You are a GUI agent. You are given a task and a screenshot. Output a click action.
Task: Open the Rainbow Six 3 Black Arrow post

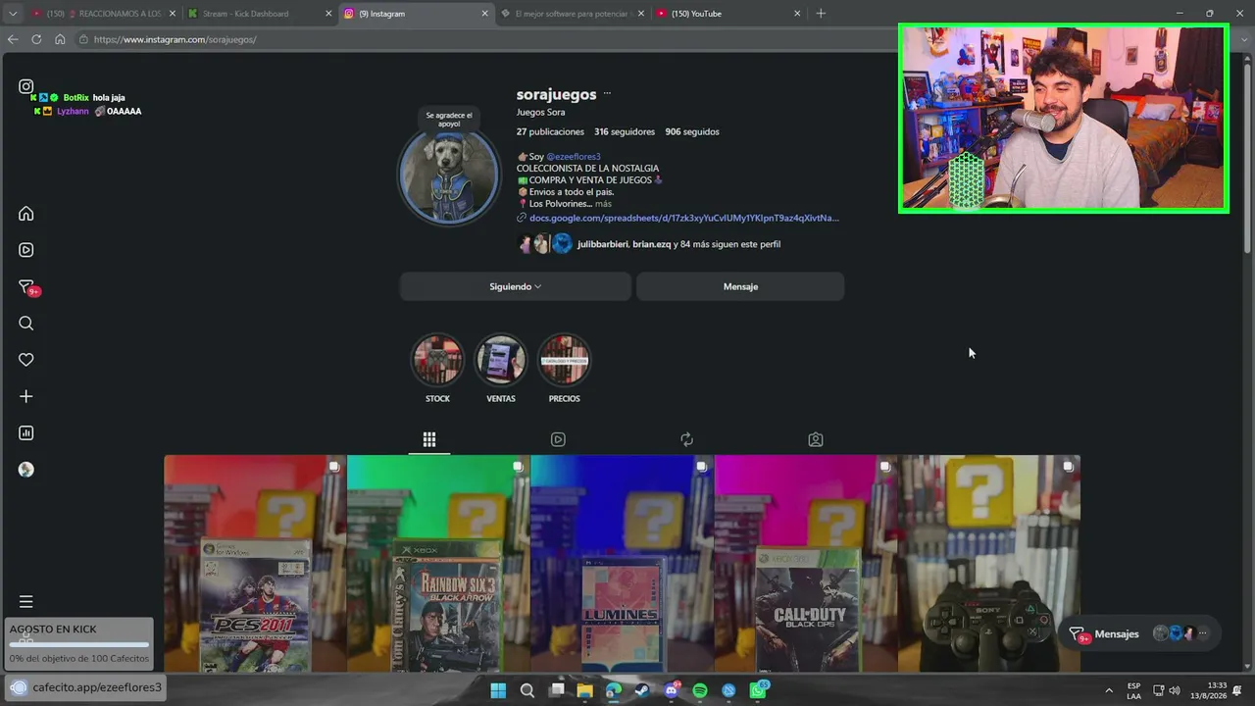[x=438, y=564]
